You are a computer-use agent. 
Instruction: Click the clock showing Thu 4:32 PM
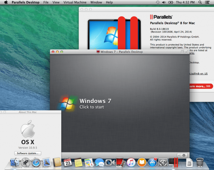[185, 2]
